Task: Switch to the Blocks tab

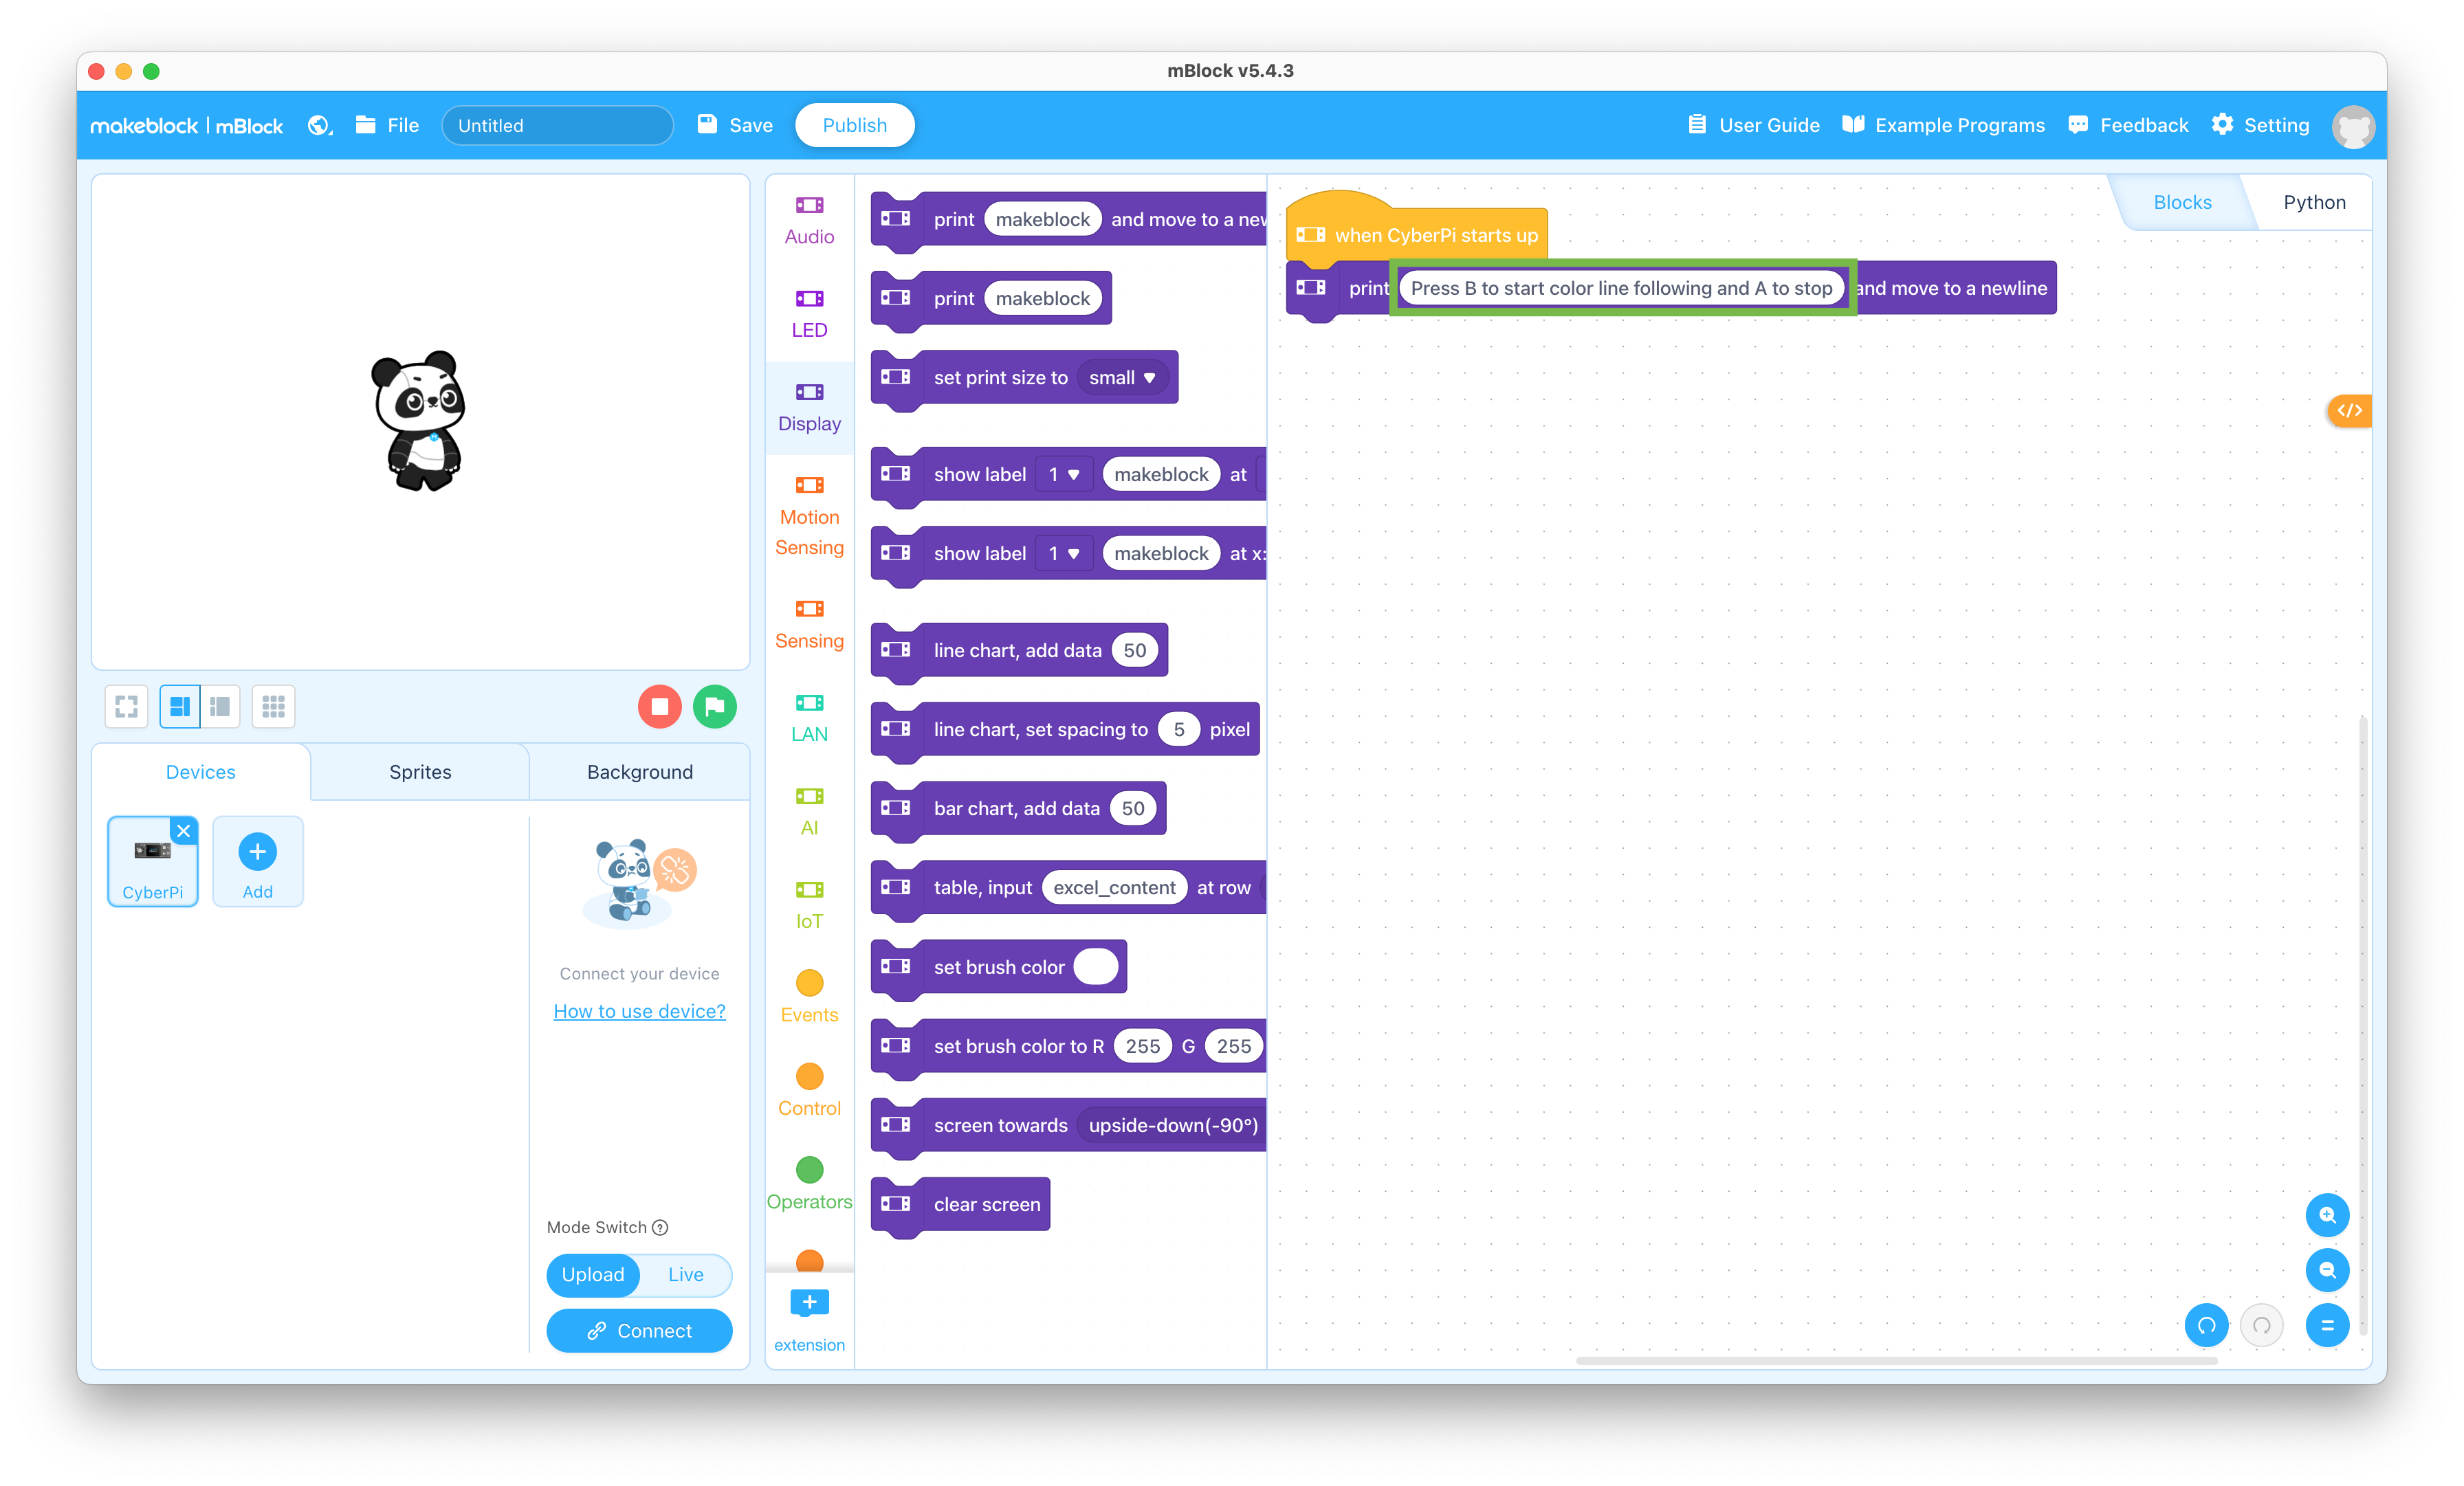Action: (x=2181, y=201)
